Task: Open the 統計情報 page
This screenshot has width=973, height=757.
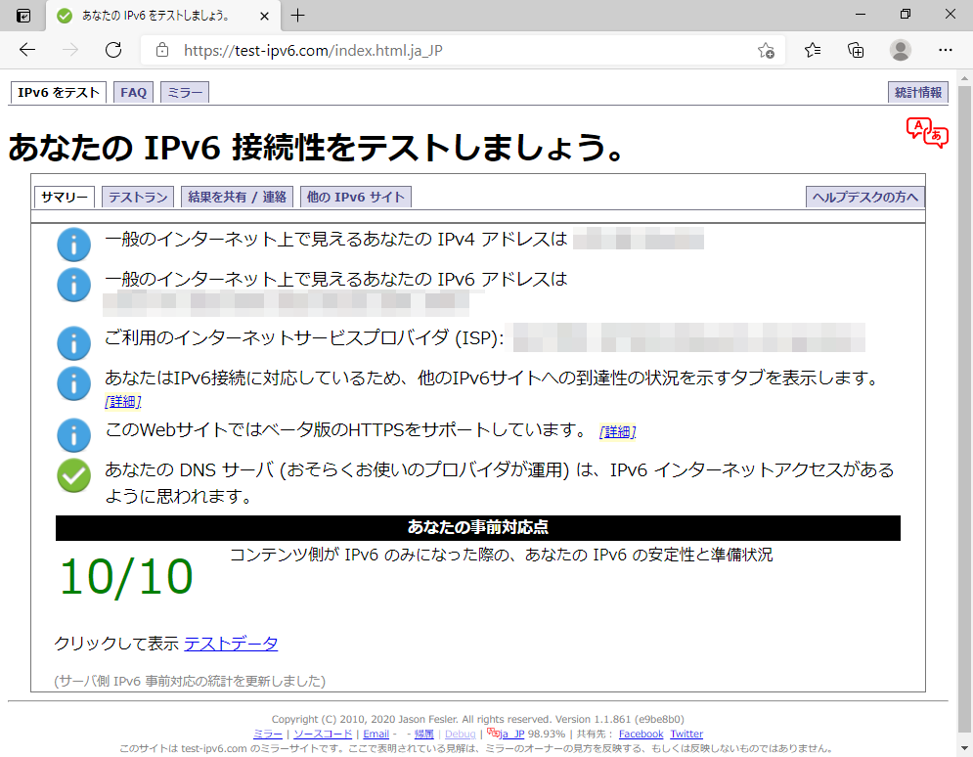Action: point(918,93)
